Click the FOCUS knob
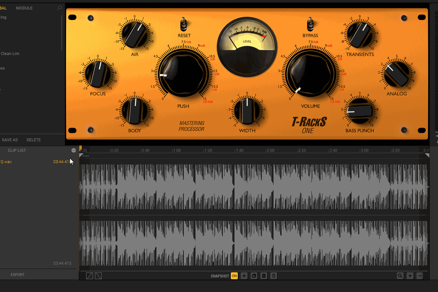The width and height of the screenshot is (438, 292). coord(98,74)
